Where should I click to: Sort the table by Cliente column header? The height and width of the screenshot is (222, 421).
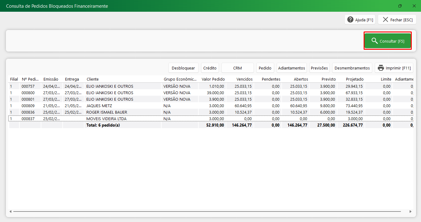pyautogui.click(x=93, y=79)
